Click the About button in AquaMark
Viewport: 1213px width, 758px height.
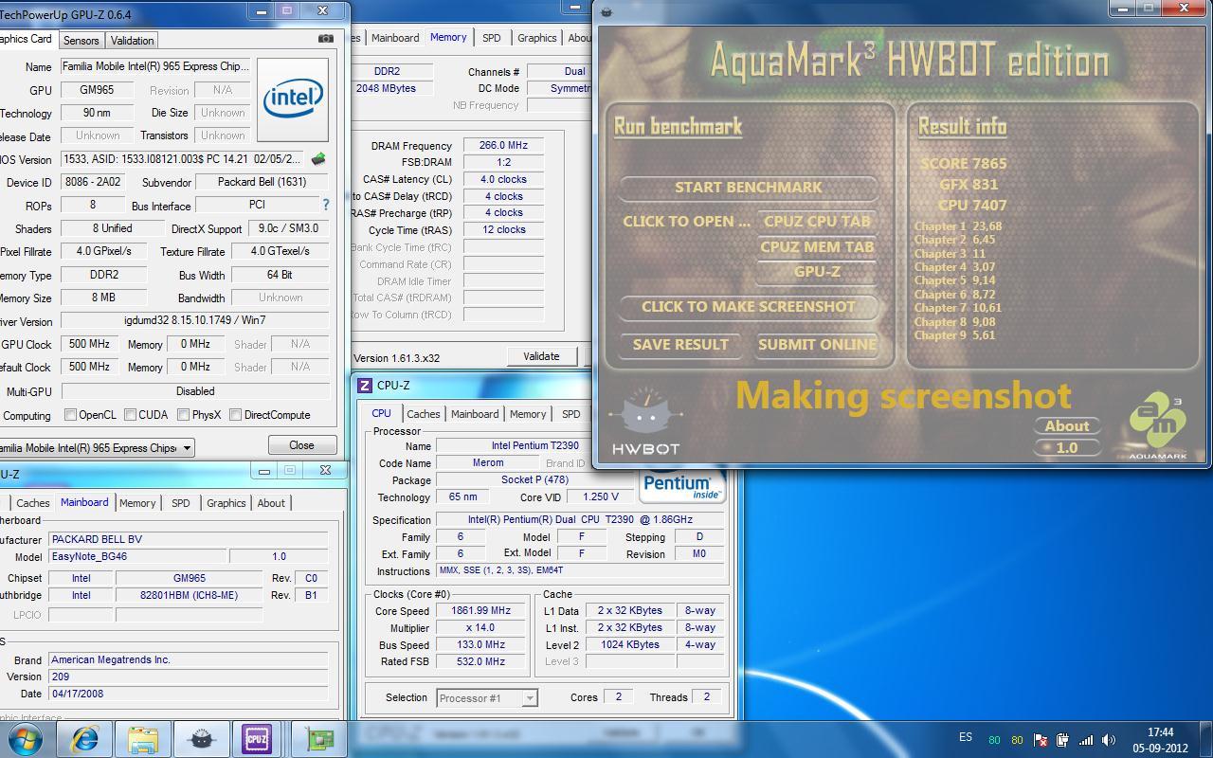pyautogui.click(x=1067, y=425)
